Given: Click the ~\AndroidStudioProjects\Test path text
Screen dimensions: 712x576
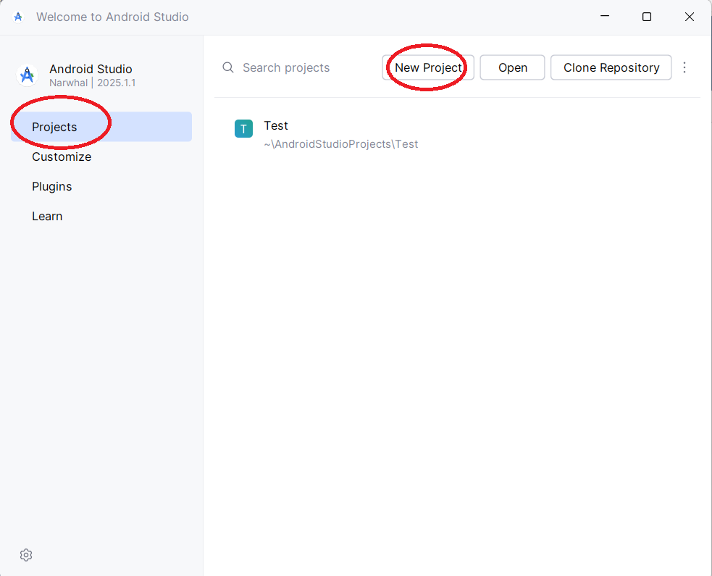Looking at the screenshot, I should [x=341, y=144].
